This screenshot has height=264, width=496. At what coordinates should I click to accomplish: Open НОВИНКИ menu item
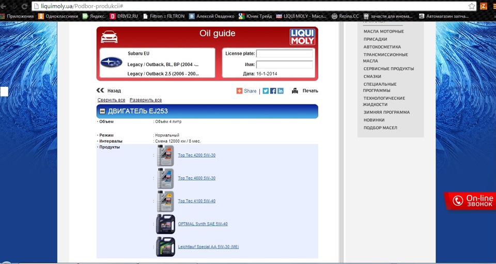point(374,120)
